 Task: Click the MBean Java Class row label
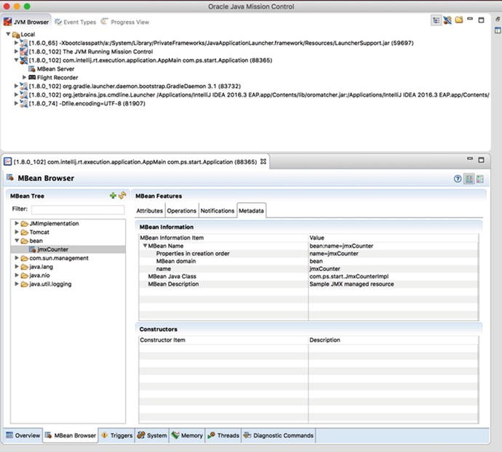click(172, 276)
